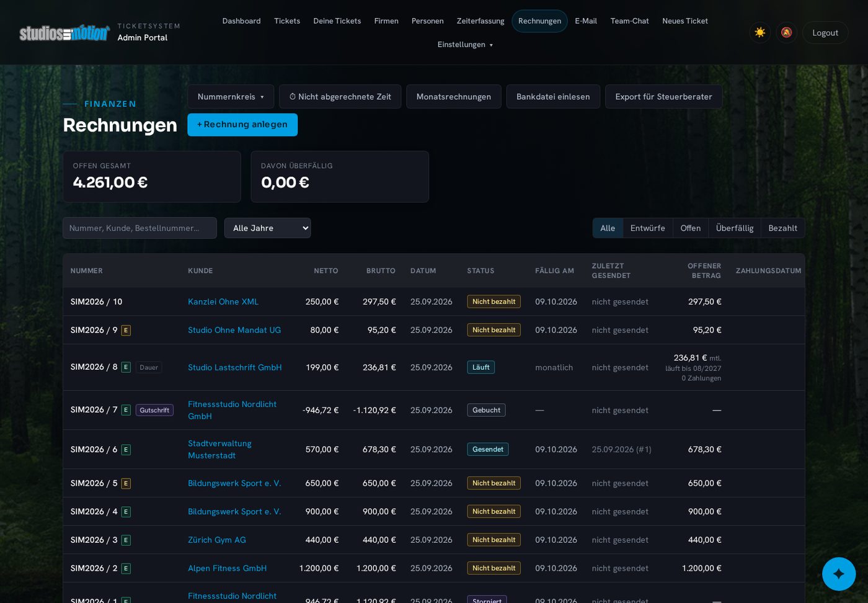Viewport: 868px width, 603px height.
Task: Open the Tickets page
Action: 287,21
